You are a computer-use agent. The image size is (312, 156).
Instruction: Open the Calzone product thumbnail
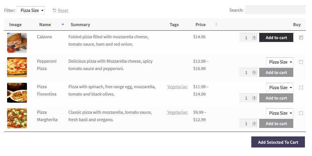[x=17, y=43]
